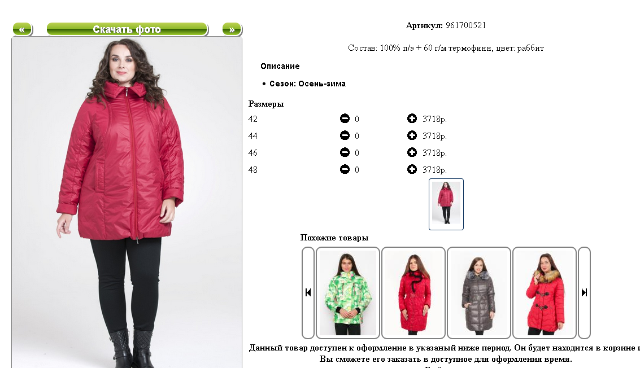Click minus icon for size 44
Image resolution: width=640 pixels, height=368 pixels.
tap(345, 135)
